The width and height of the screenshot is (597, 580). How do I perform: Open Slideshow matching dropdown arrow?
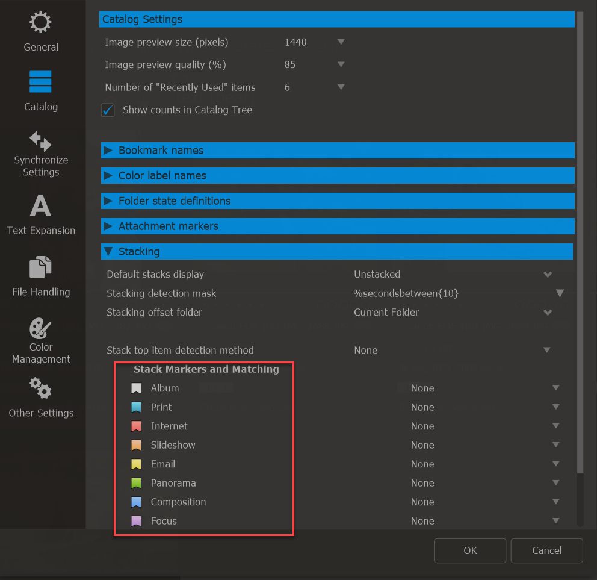(556, 444)
